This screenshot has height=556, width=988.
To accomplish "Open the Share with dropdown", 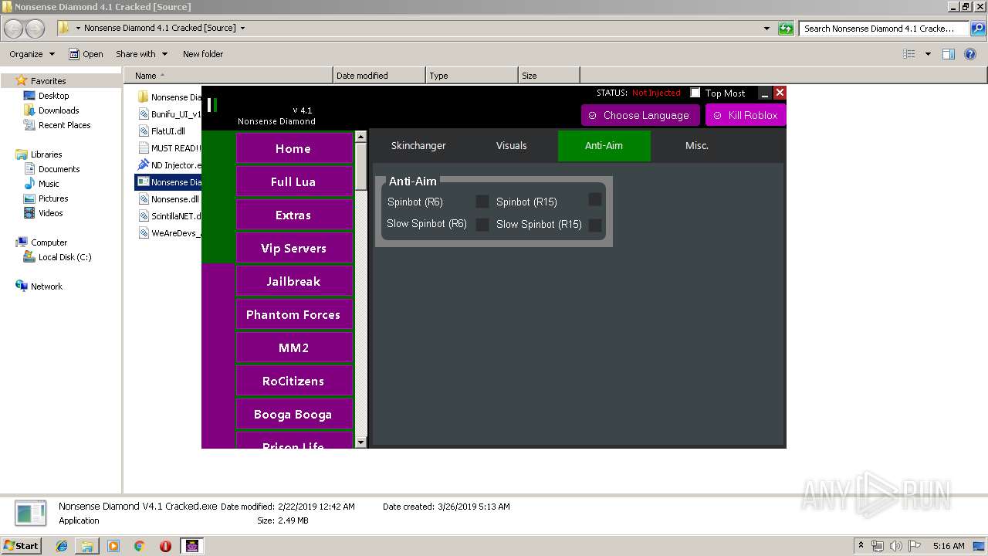I will pos(141,54).
